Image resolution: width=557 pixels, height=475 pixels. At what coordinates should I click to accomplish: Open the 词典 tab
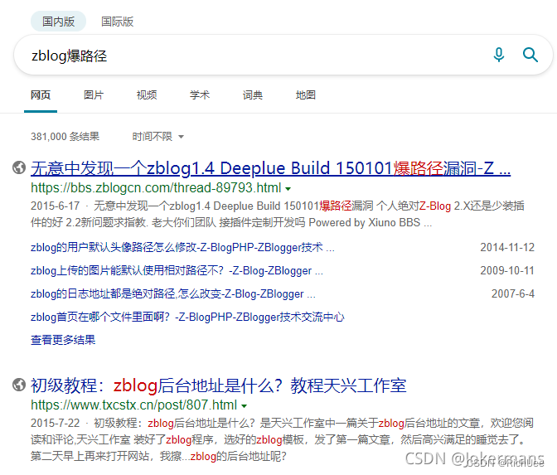tap(253, 95)
